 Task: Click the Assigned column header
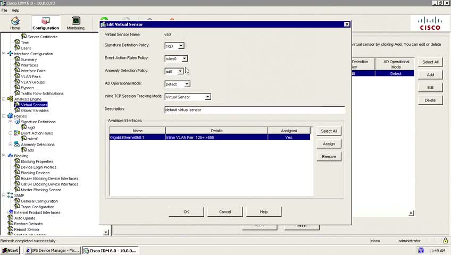click(x=289, y=131)
